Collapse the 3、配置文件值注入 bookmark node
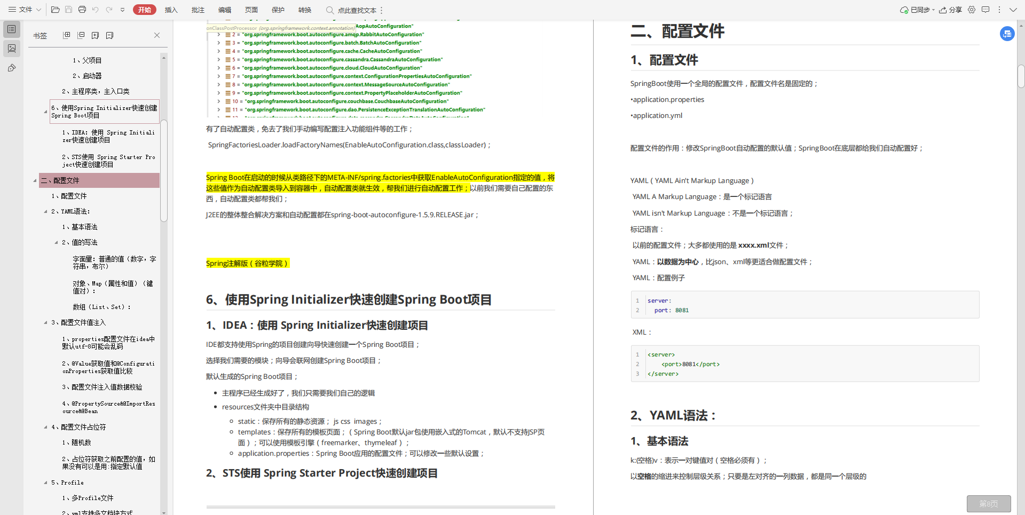The width and height of the screenshot is (1025, 515). (45, 322)
